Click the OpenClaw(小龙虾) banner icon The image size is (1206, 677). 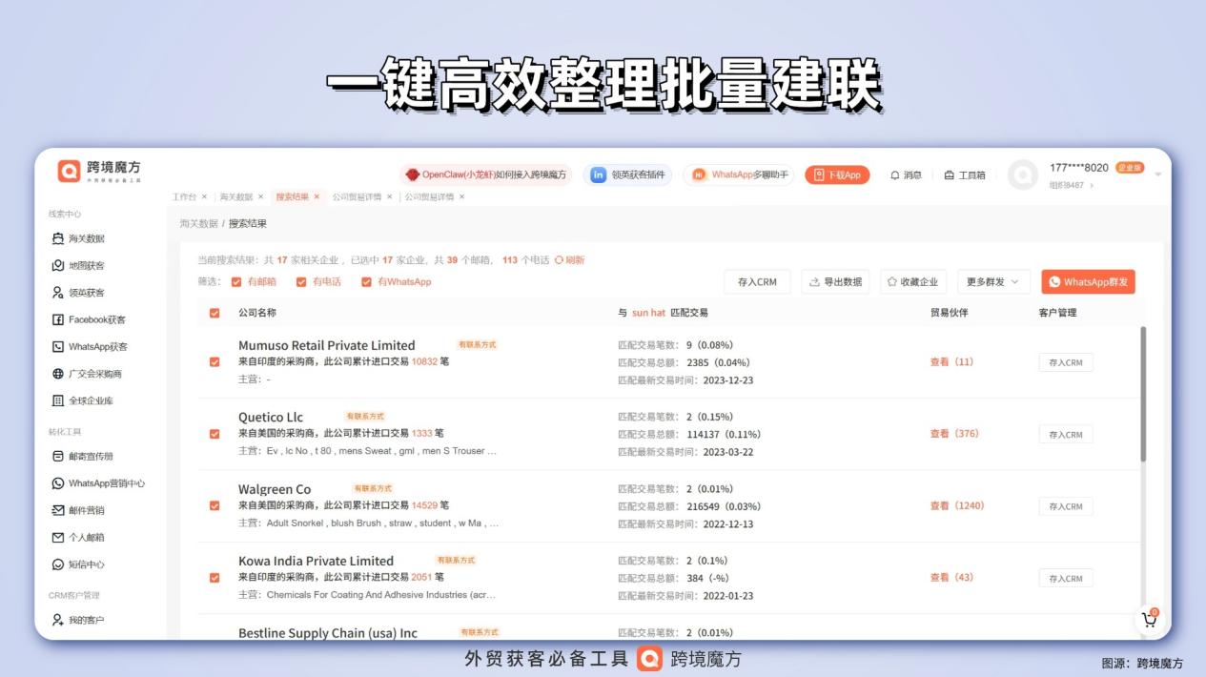[x=412, y=174]
